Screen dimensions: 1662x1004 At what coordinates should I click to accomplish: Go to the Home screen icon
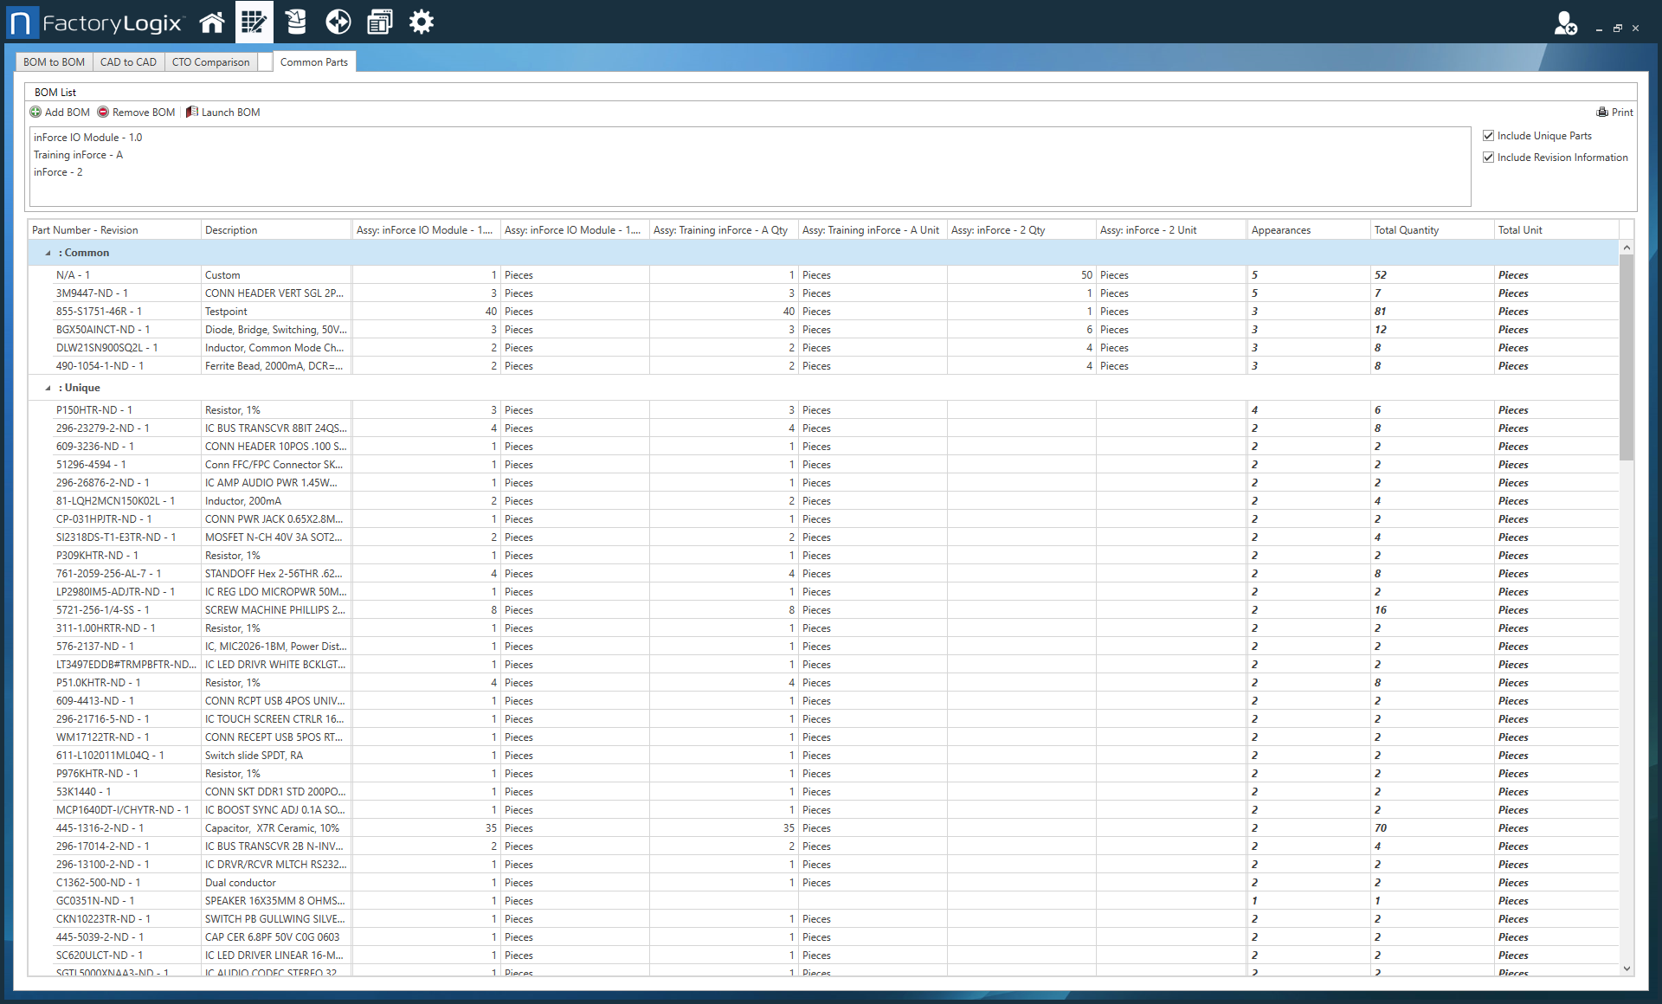tap(212, 23)
